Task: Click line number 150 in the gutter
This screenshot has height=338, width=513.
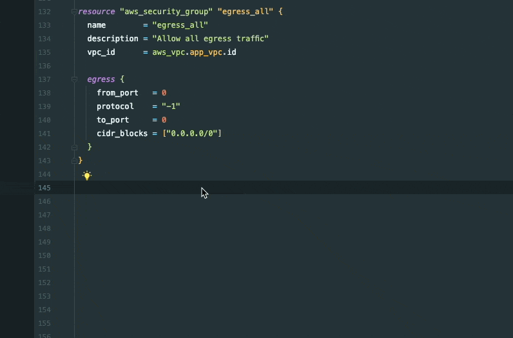Action: pyautogui.click(x=44, y=255)
